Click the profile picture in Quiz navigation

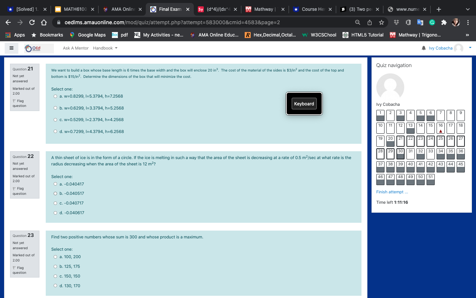[x=390, y=87]
